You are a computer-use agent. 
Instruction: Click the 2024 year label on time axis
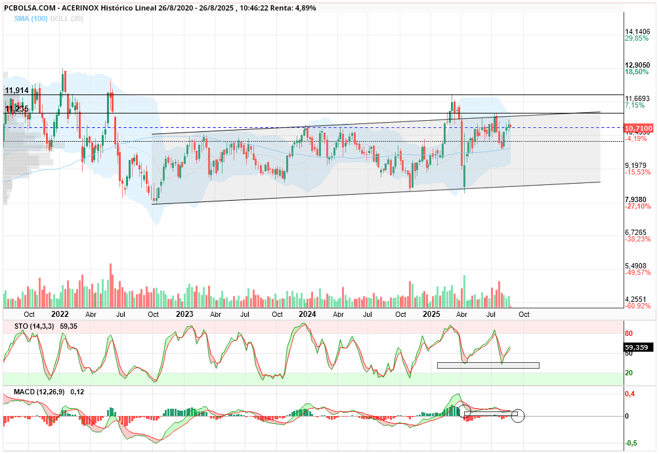point(307,314)
